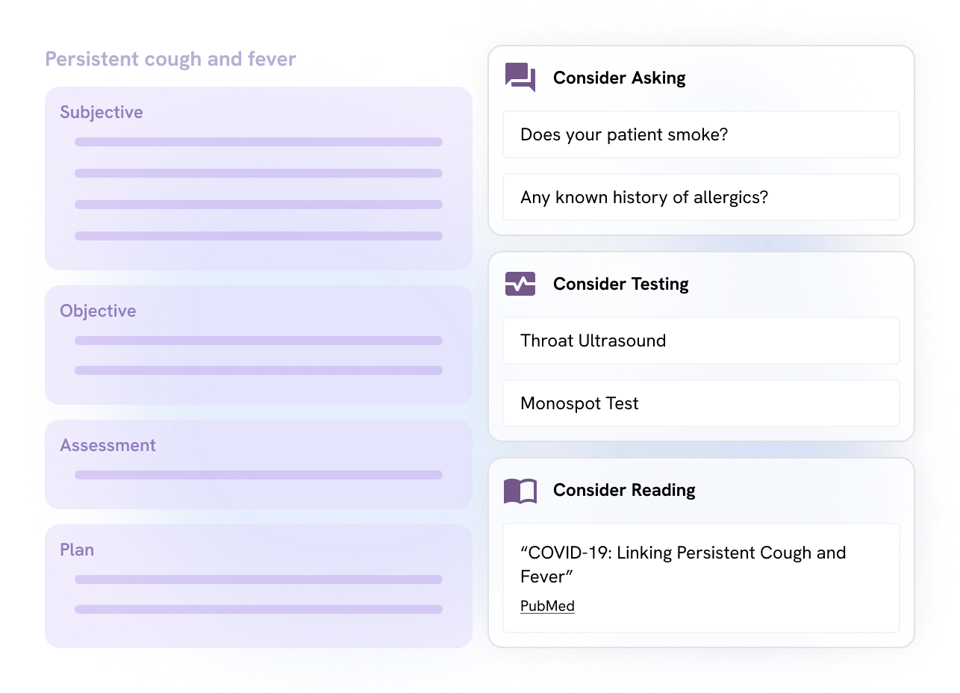Screen dimensions: 960x693
Task: Click the 'Persistent cough and fever' note title
Action: pyautogui.click(x=170, y=59)
